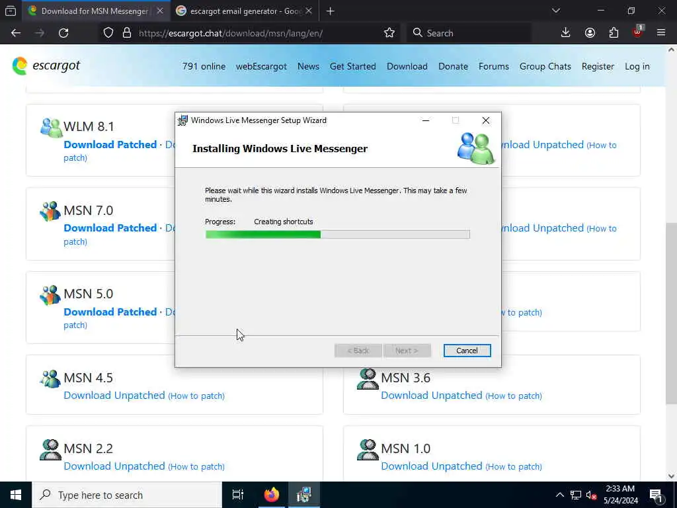Open Get Started nav item
677x508 pixels.
click(x=353, y=67)
